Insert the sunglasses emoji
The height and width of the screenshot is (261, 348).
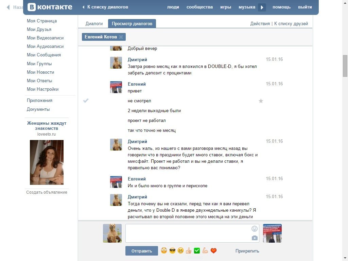(172, 251)
